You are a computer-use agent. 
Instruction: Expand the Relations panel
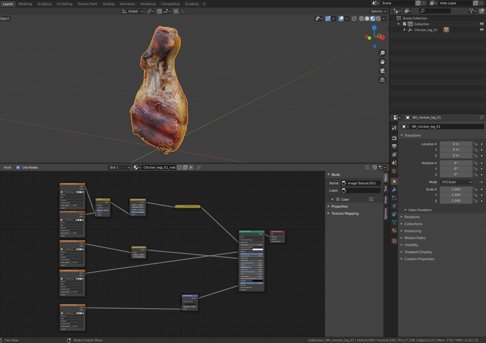pyautogui.click(x=401, y=217)
